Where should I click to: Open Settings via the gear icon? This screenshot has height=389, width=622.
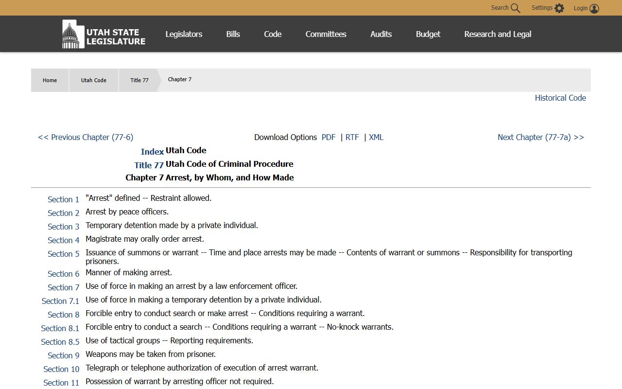point(559,8)
